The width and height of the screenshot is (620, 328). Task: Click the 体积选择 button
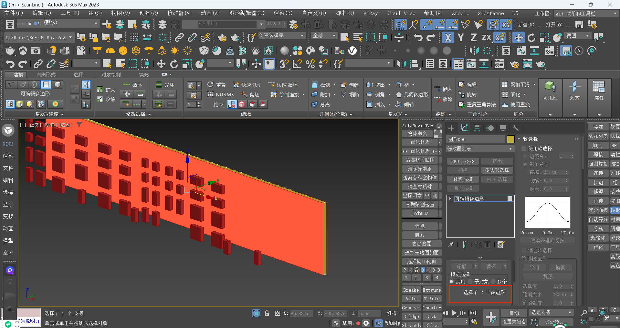[x=463, y=179]
